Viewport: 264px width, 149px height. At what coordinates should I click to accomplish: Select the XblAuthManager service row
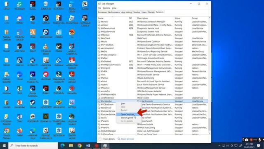153,131
